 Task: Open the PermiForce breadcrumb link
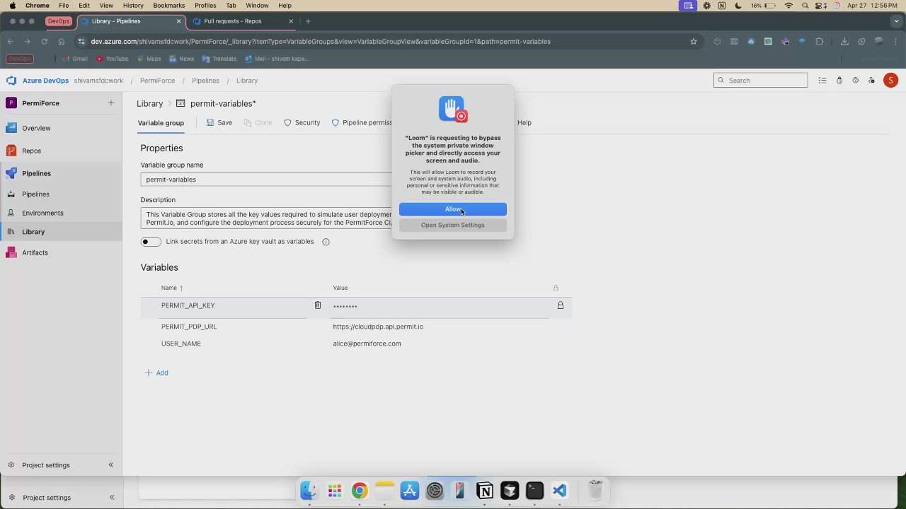tap(157, 81)
